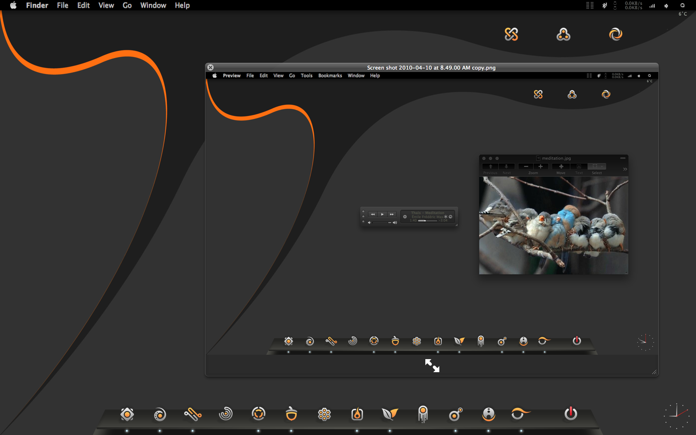696x435 pixels.
Task: Open the orange eye-swoosh icon in the main Dock
Action: click(x=521, y=414)
